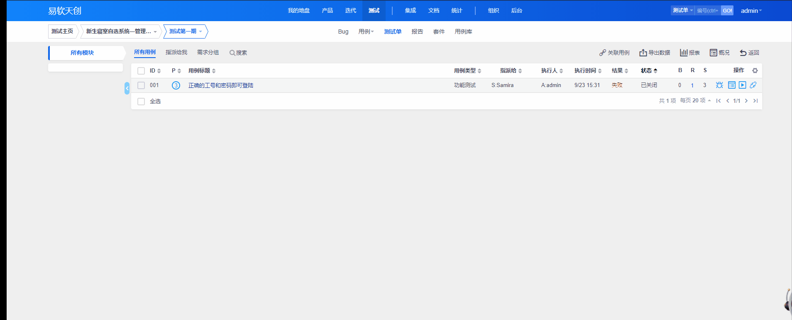Viewport: 792px width, 320px height.
Task: Select 指派给我 tab
Action: pyautogui.click(x=176, y=52)
